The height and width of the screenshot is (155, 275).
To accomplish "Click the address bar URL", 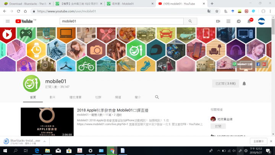I will pyautogui.click(x=66, y=11).
